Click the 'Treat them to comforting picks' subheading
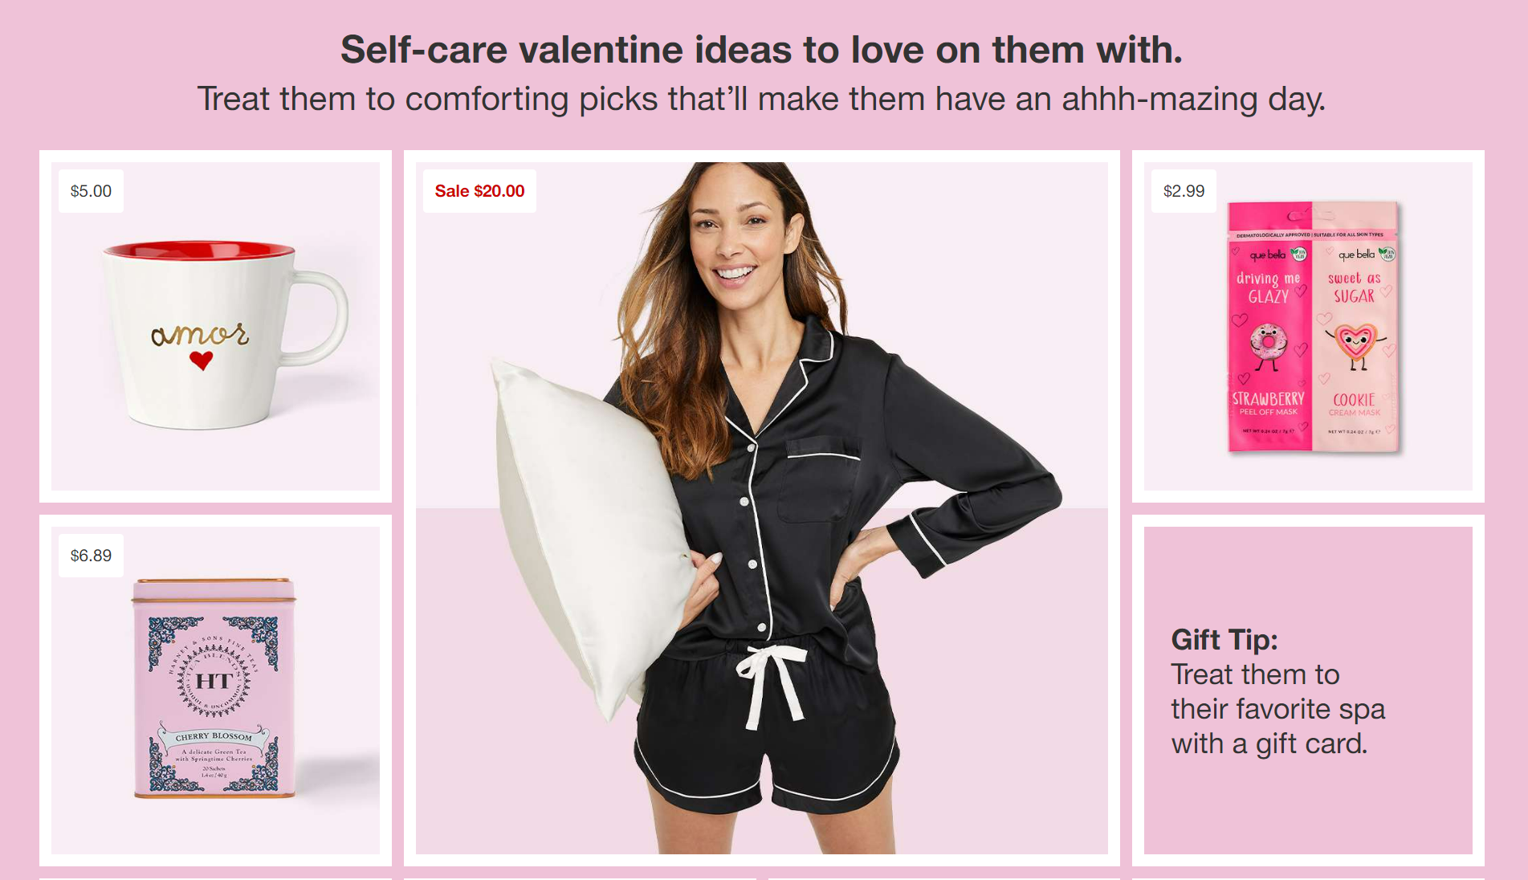 tap(761, 99)
